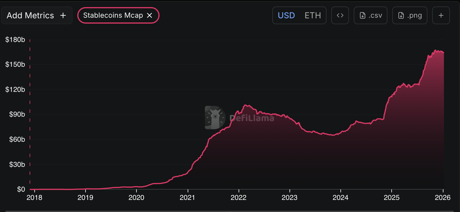The width and height of the screenshot is (460, 212).
Task: Click the plus icon inside Add Metrics
Action: pyautogui.click(x=63, y=15)
